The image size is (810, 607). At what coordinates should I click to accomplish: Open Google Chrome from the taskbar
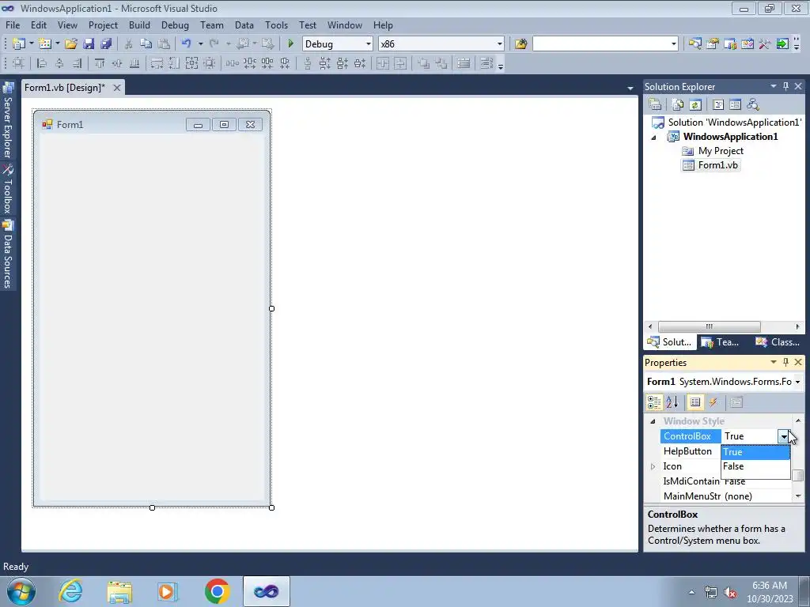click(217, 591)
